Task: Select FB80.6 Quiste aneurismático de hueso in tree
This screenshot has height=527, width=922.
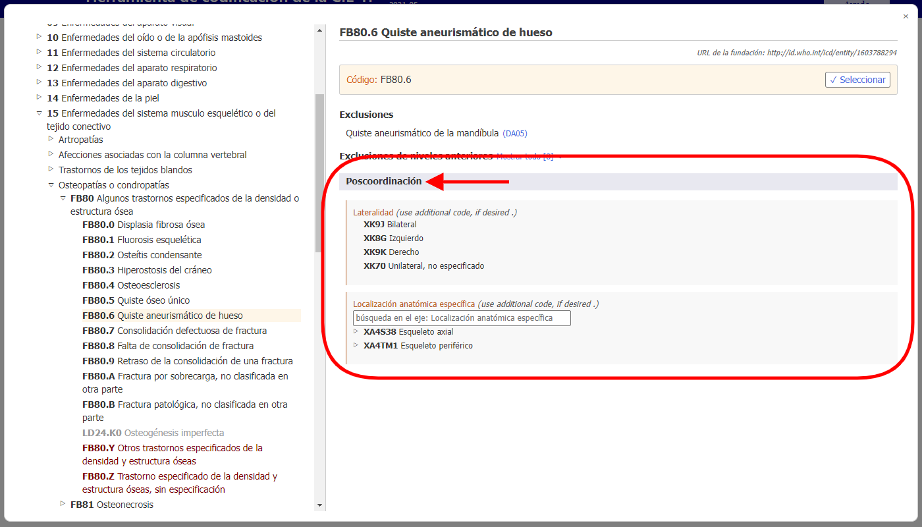Action: pyautogui.click(x=163, y=316)
